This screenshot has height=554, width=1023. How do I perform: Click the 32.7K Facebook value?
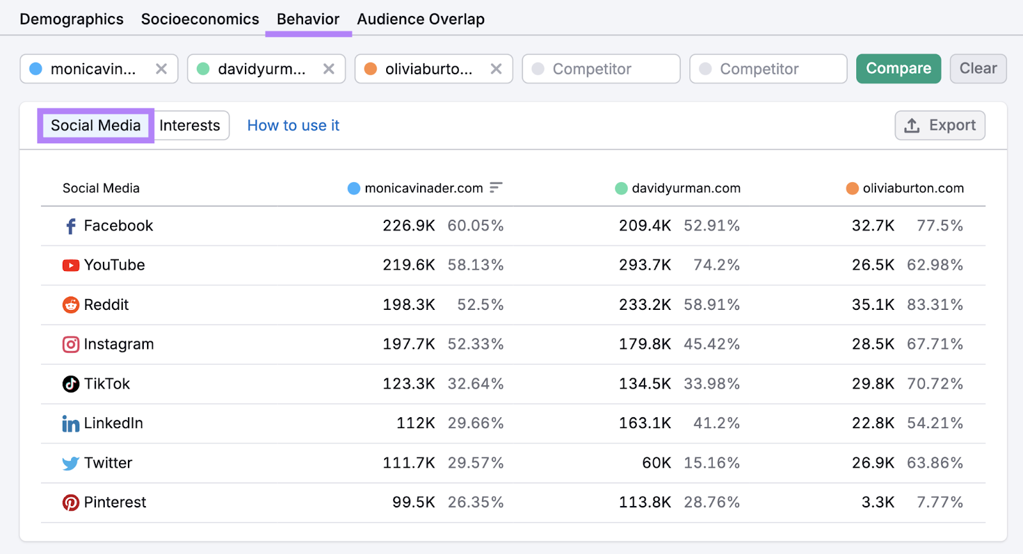tap(873, 226)
